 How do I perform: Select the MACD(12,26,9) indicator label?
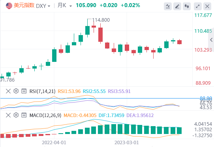pos(45,115)
